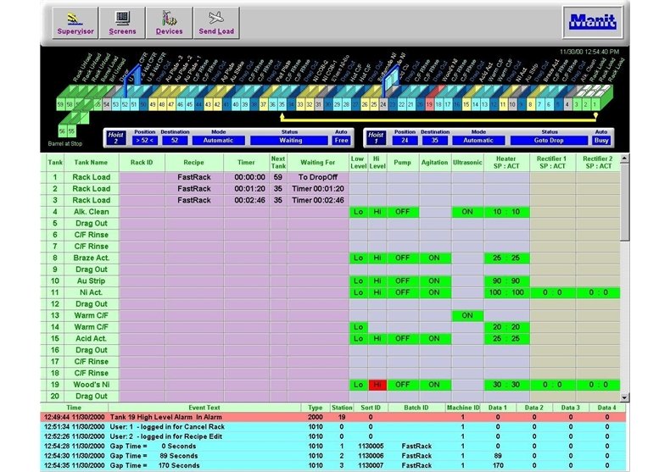The width and height of the screenshot is (670, 472).
Task: Click the red tank 19 block
Action: coord(429,103)
